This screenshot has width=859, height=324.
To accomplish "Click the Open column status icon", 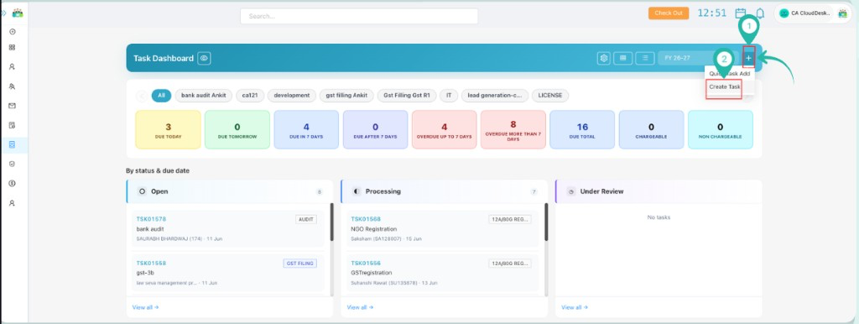I will pos(143,192).
